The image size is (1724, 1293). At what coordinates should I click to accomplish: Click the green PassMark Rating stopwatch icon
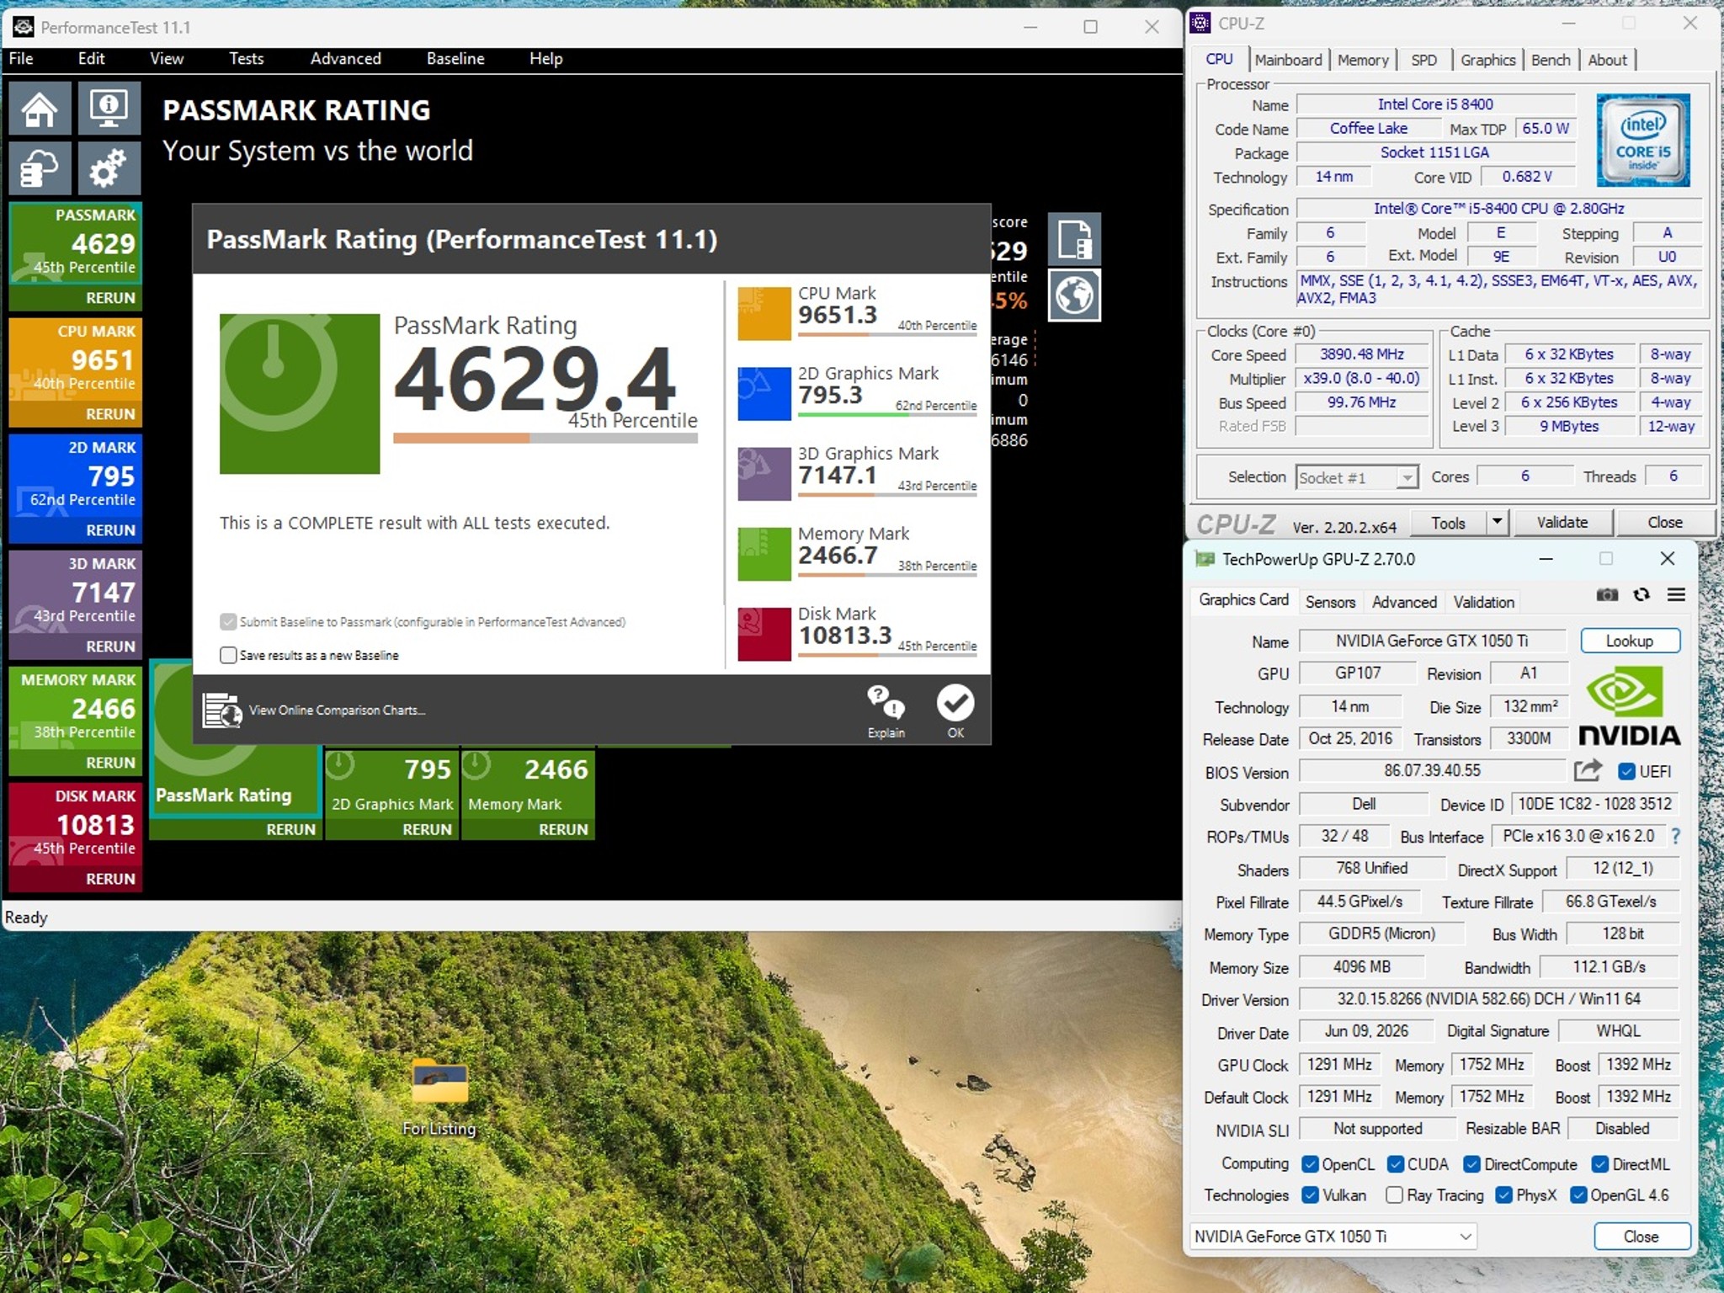coord(300,394)
